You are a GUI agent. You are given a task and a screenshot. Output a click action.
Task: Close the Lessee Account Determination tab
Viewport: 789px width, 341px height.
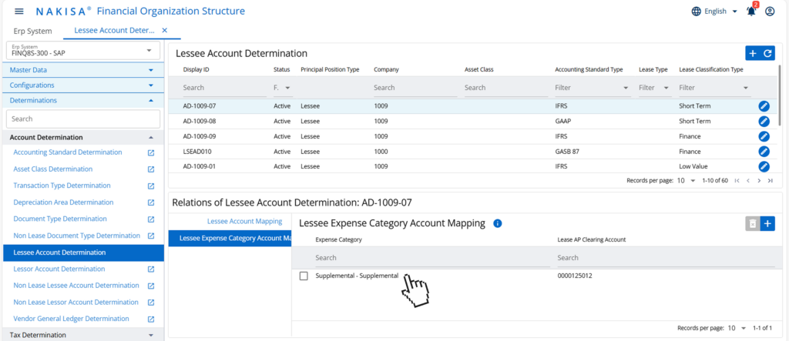164,31
